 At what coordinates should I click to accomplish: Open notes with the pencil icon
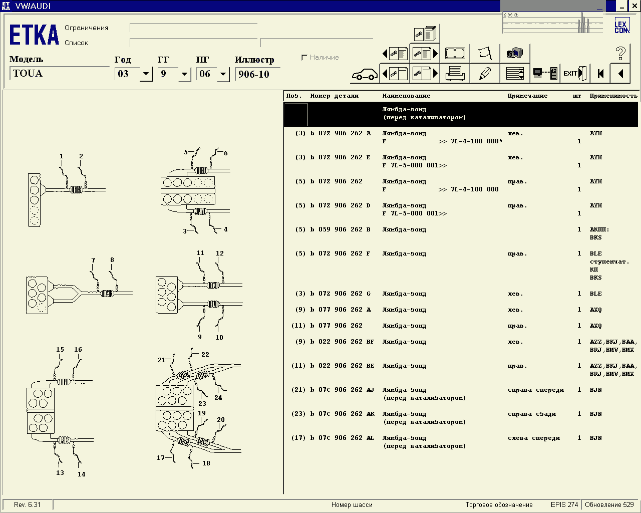[x=485, y=74]
